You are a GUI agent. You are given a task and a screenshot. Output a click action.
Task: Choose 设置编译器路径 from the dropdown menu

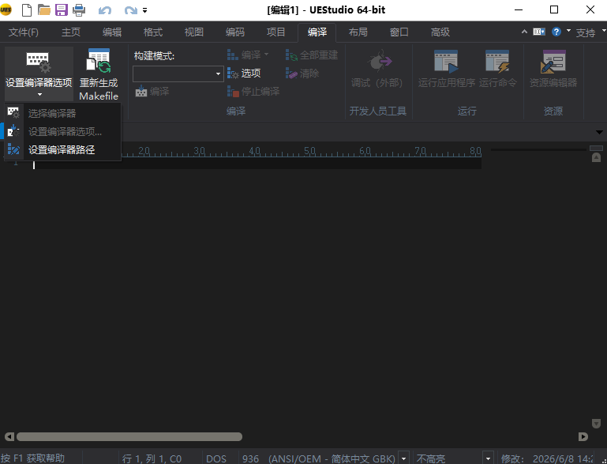pyautogui.click(x=62, y=149)
